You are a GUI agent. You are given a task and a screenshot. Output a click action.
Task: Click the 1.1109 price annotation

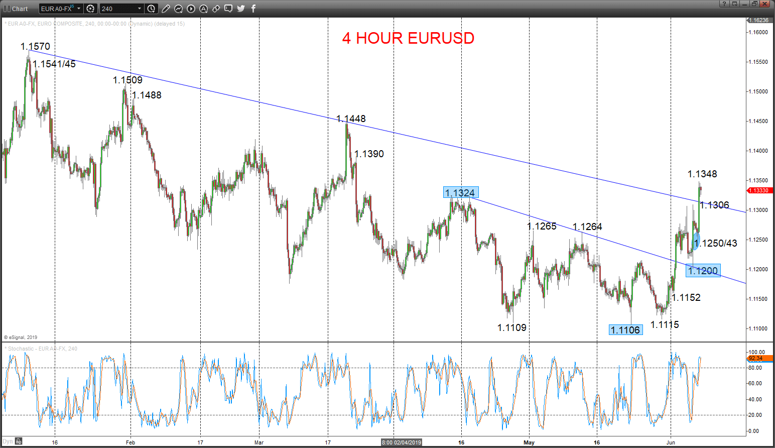coord(512,327)
